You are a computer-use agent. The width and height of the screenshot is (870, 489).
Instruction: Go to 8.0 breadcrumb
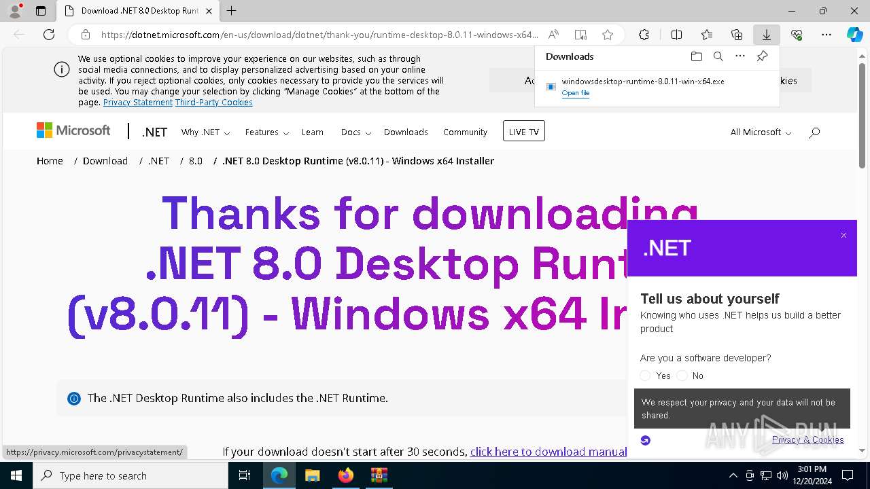196,161
